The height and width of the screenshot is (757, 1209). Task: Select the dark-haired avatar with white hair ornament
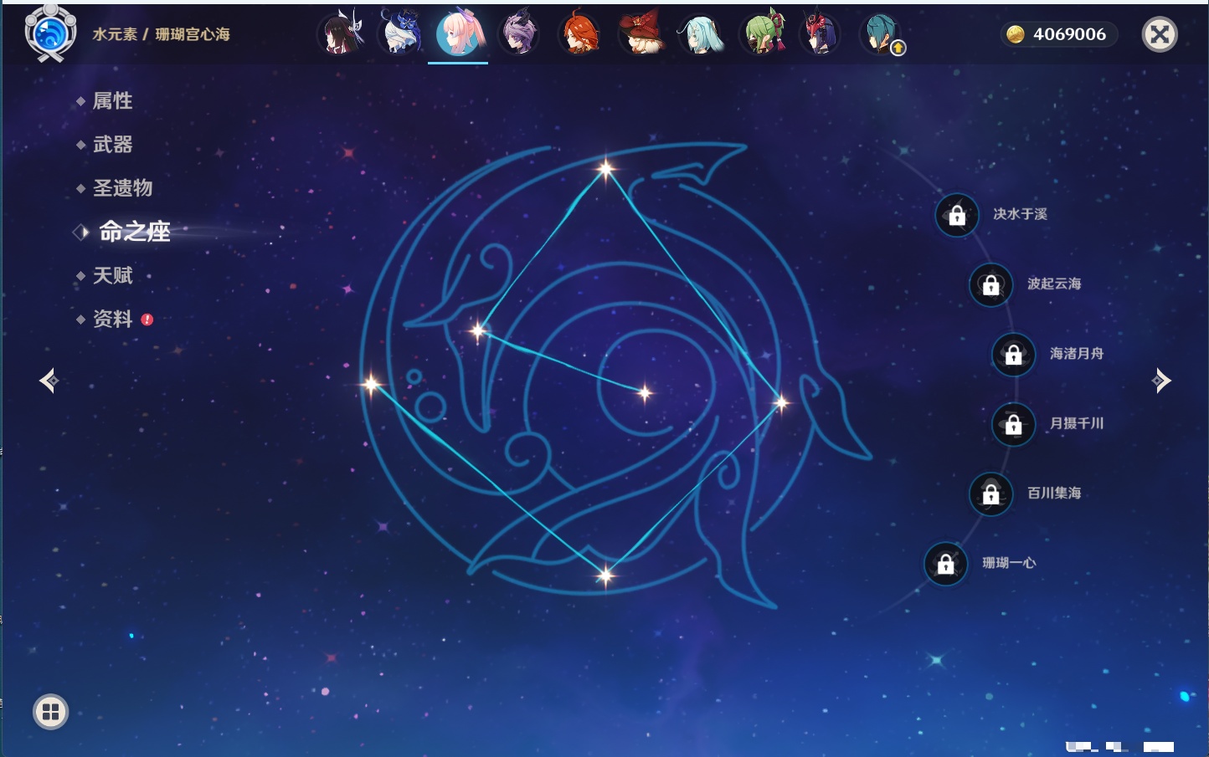pos(341,34)
